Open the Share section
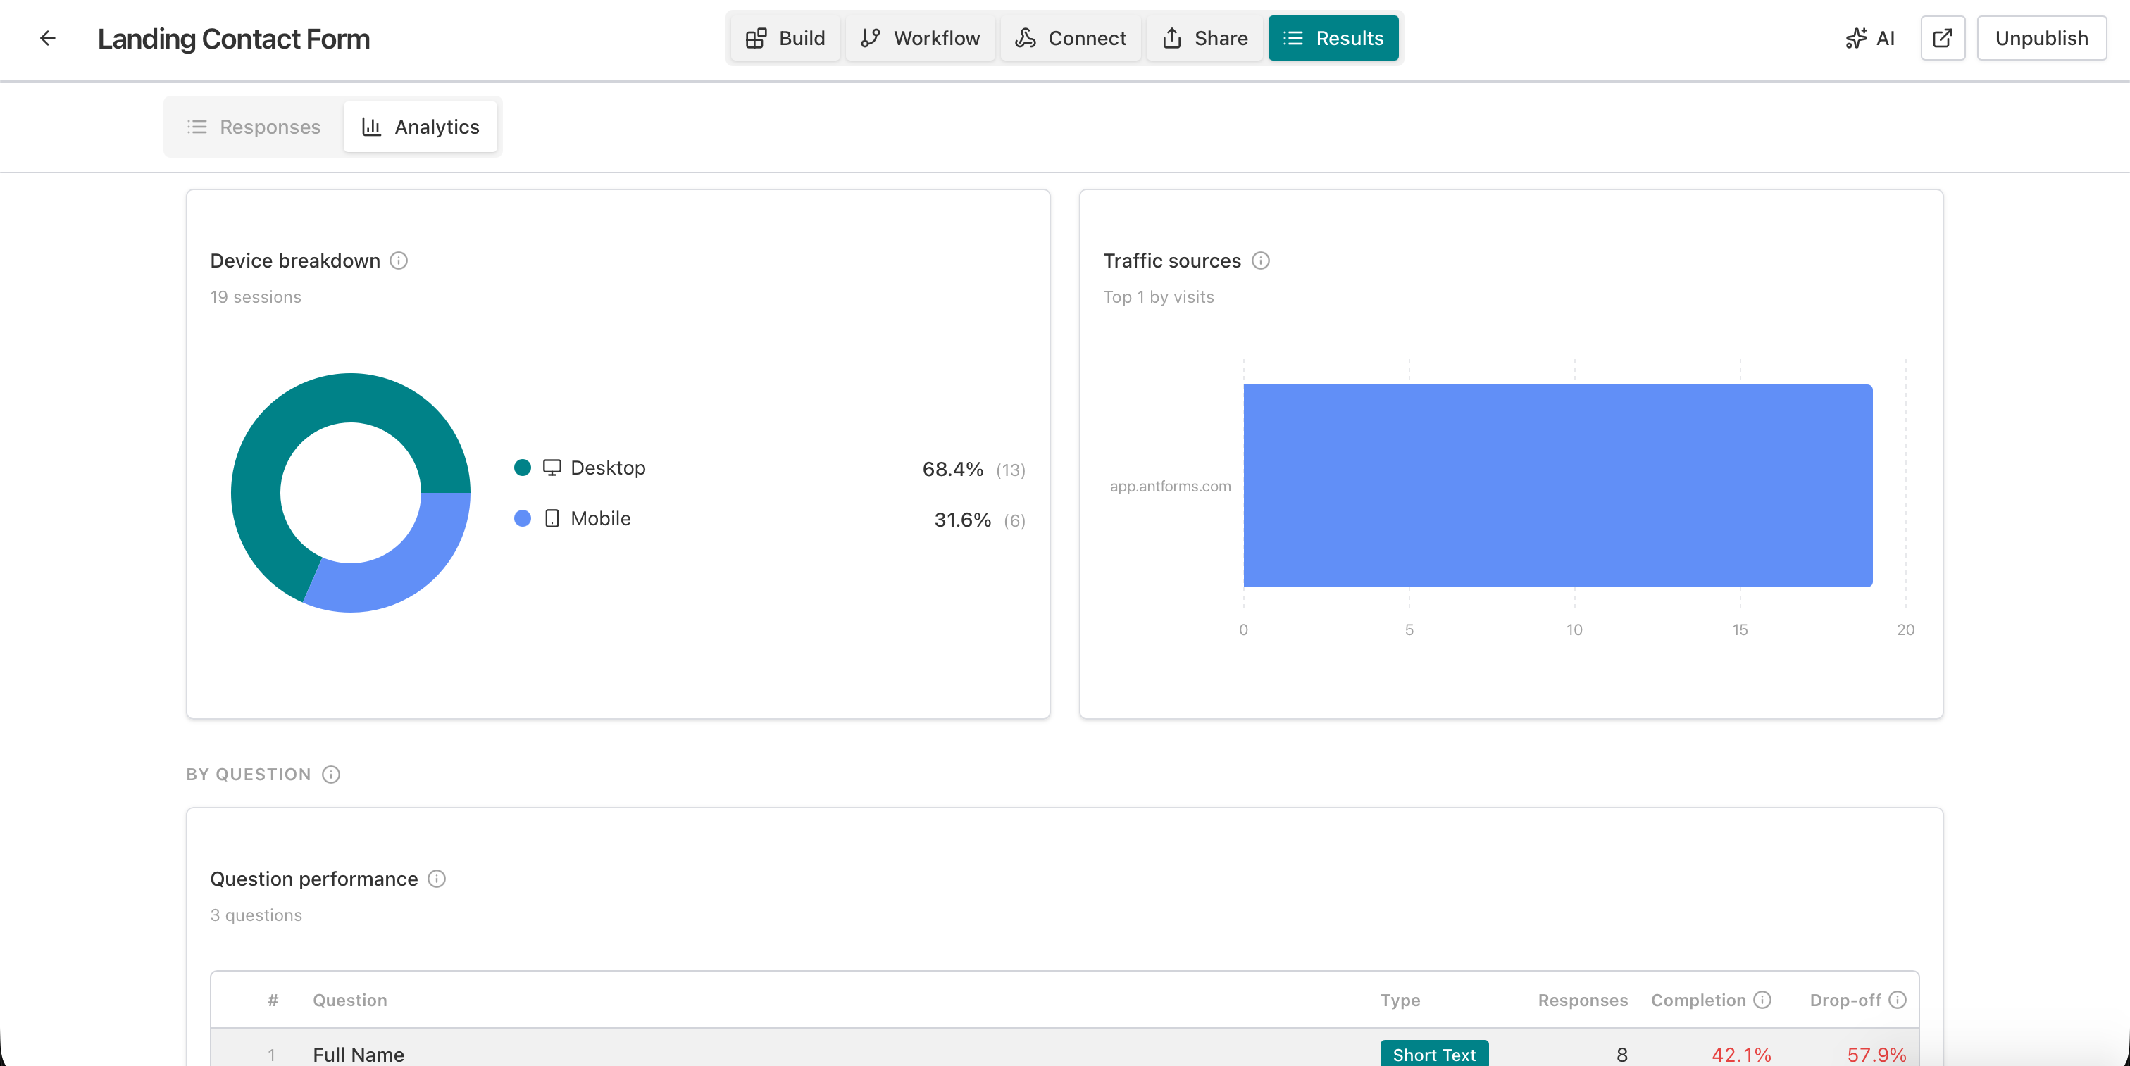The height and width of the screenshot is (1066, 2130). point(1204,38)
